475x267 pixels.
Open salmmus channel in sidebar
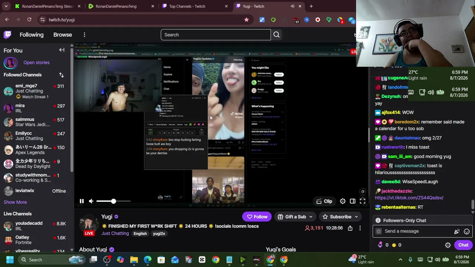(x=36, y=122)
